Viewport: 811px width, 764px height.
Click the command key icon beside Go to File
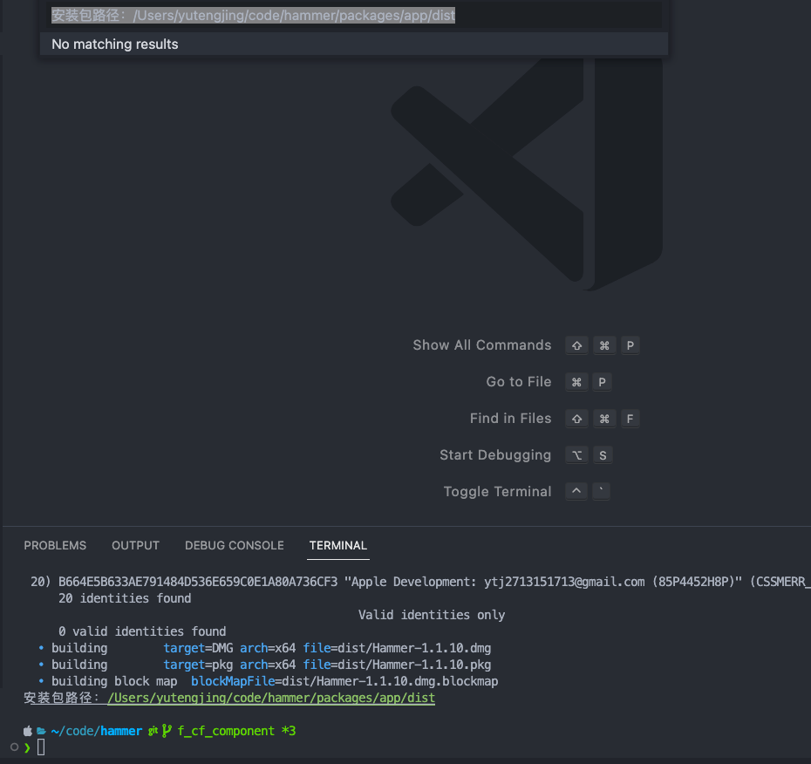click(576, 382)
